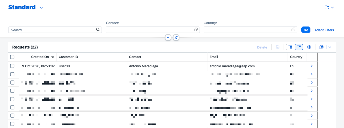Click the search magnifier icon
Screen dimensions: 344x128
coord(98,30)
